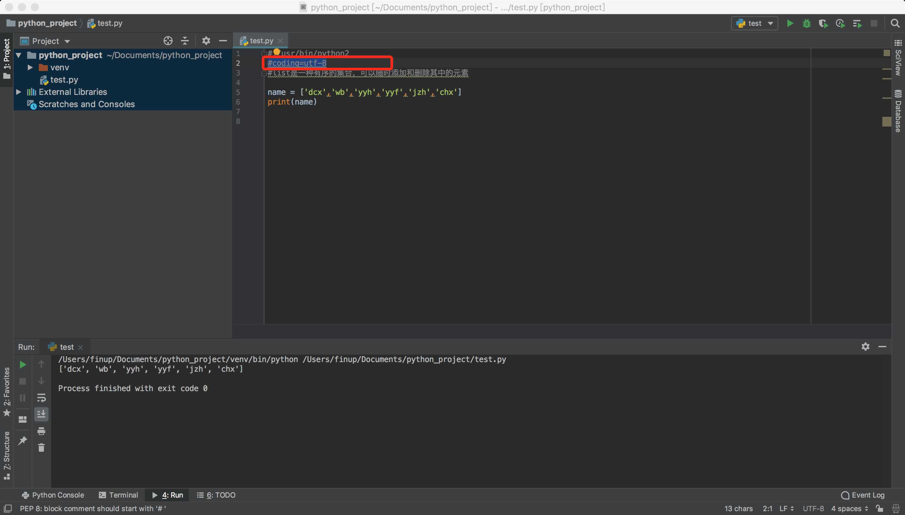Toggle the Z-Structure panel open

click(6, 456)
